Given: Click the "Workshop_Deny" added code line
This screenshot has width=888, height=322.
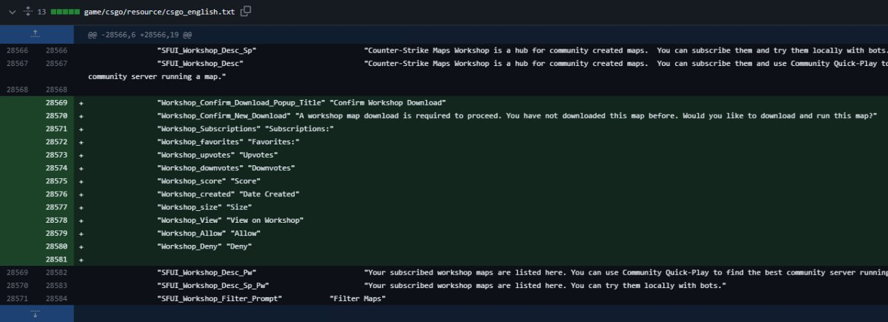Looking at the screenshot, I should pyautogui.click(x=204, y=246).
